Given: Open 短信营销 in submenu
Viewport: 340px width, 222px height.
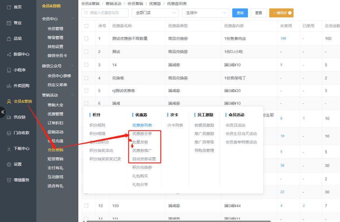Looking at the screenshot, I should (55, 159).
